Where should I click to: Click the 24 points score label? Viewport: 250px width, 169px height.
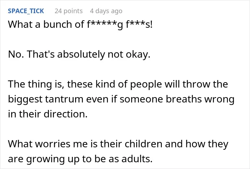[69, 11]
